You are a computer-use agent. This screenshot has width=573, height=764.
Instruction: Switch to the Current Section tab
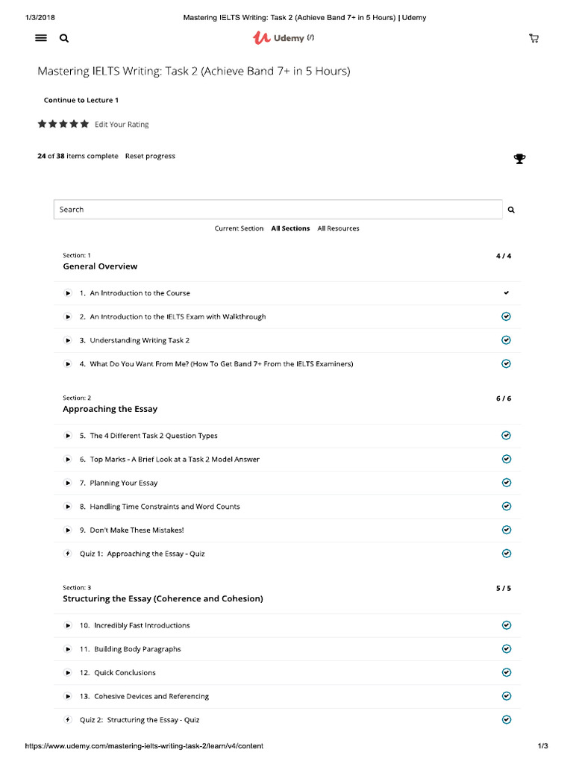click(239, 228)
